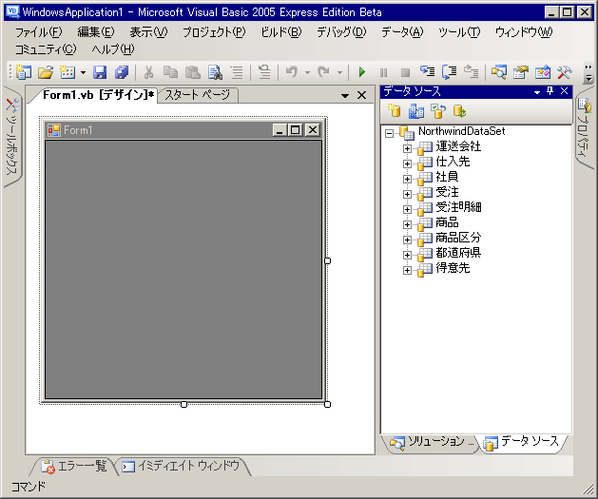Image resolution: width=598 pixels, height=499 pixels.
Task: Open the プロジェクト(P) menu
Action: click(214, 32)
